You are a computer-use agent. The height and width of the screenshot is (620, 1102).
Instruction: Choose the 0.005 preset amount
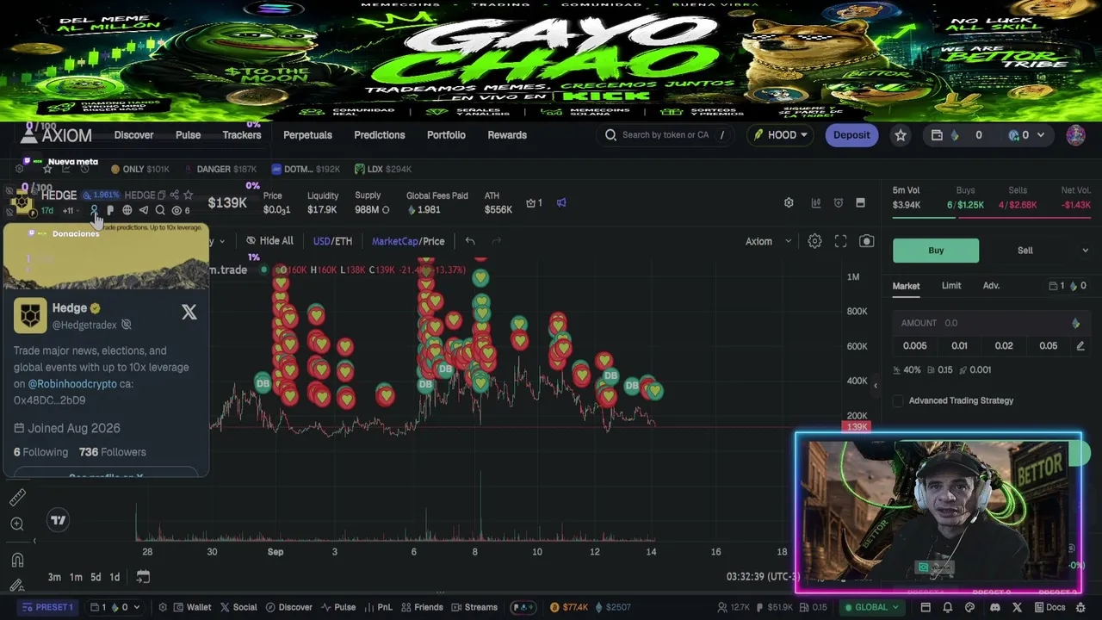914,346
